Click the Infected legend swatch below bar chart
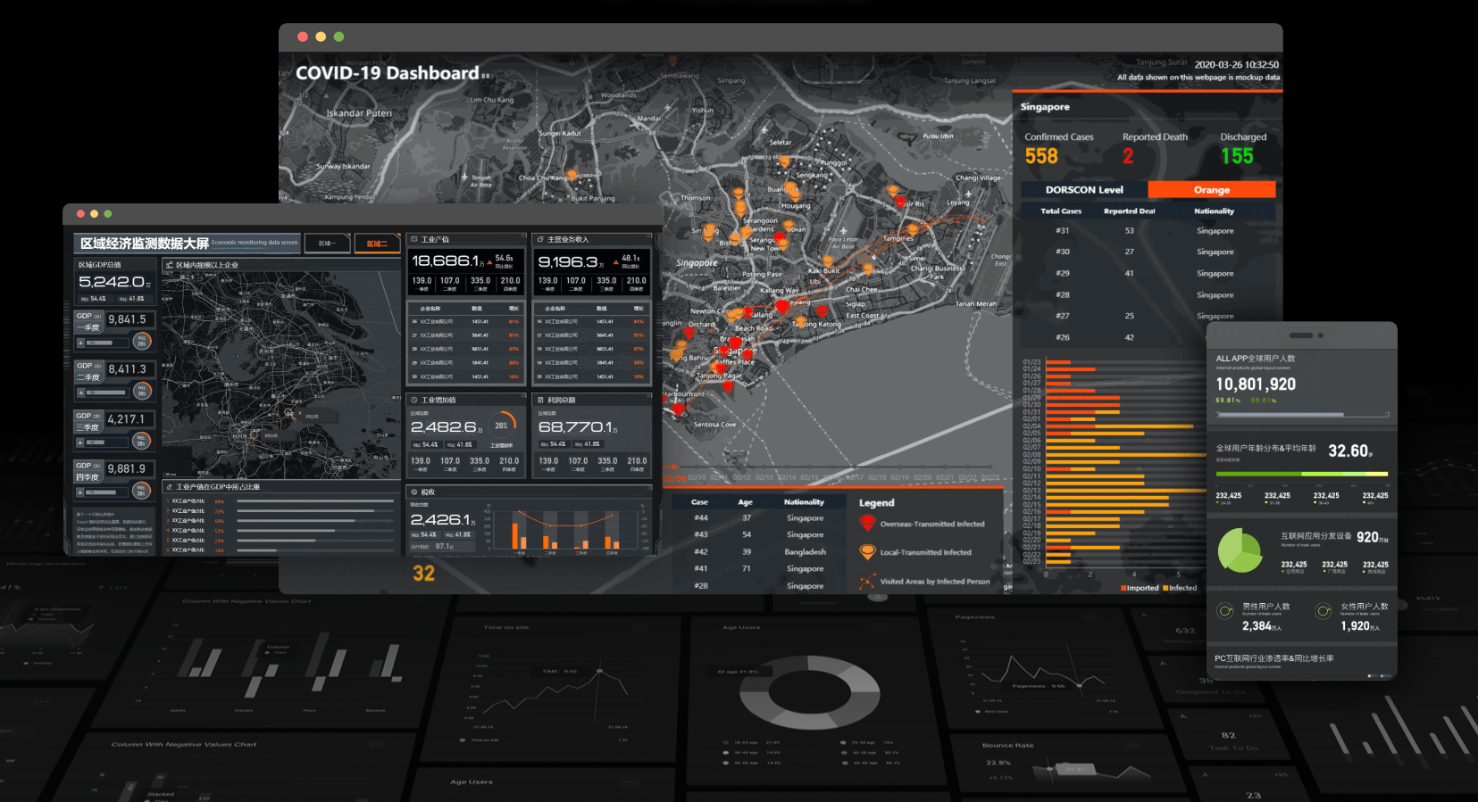The image size is (1478, 802). click(1165, 588)
